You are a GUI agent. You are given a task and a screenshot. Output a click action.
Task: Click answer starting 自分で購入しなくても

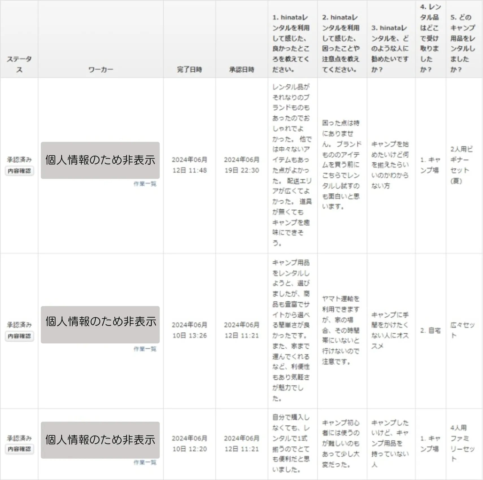pos(291,443)
